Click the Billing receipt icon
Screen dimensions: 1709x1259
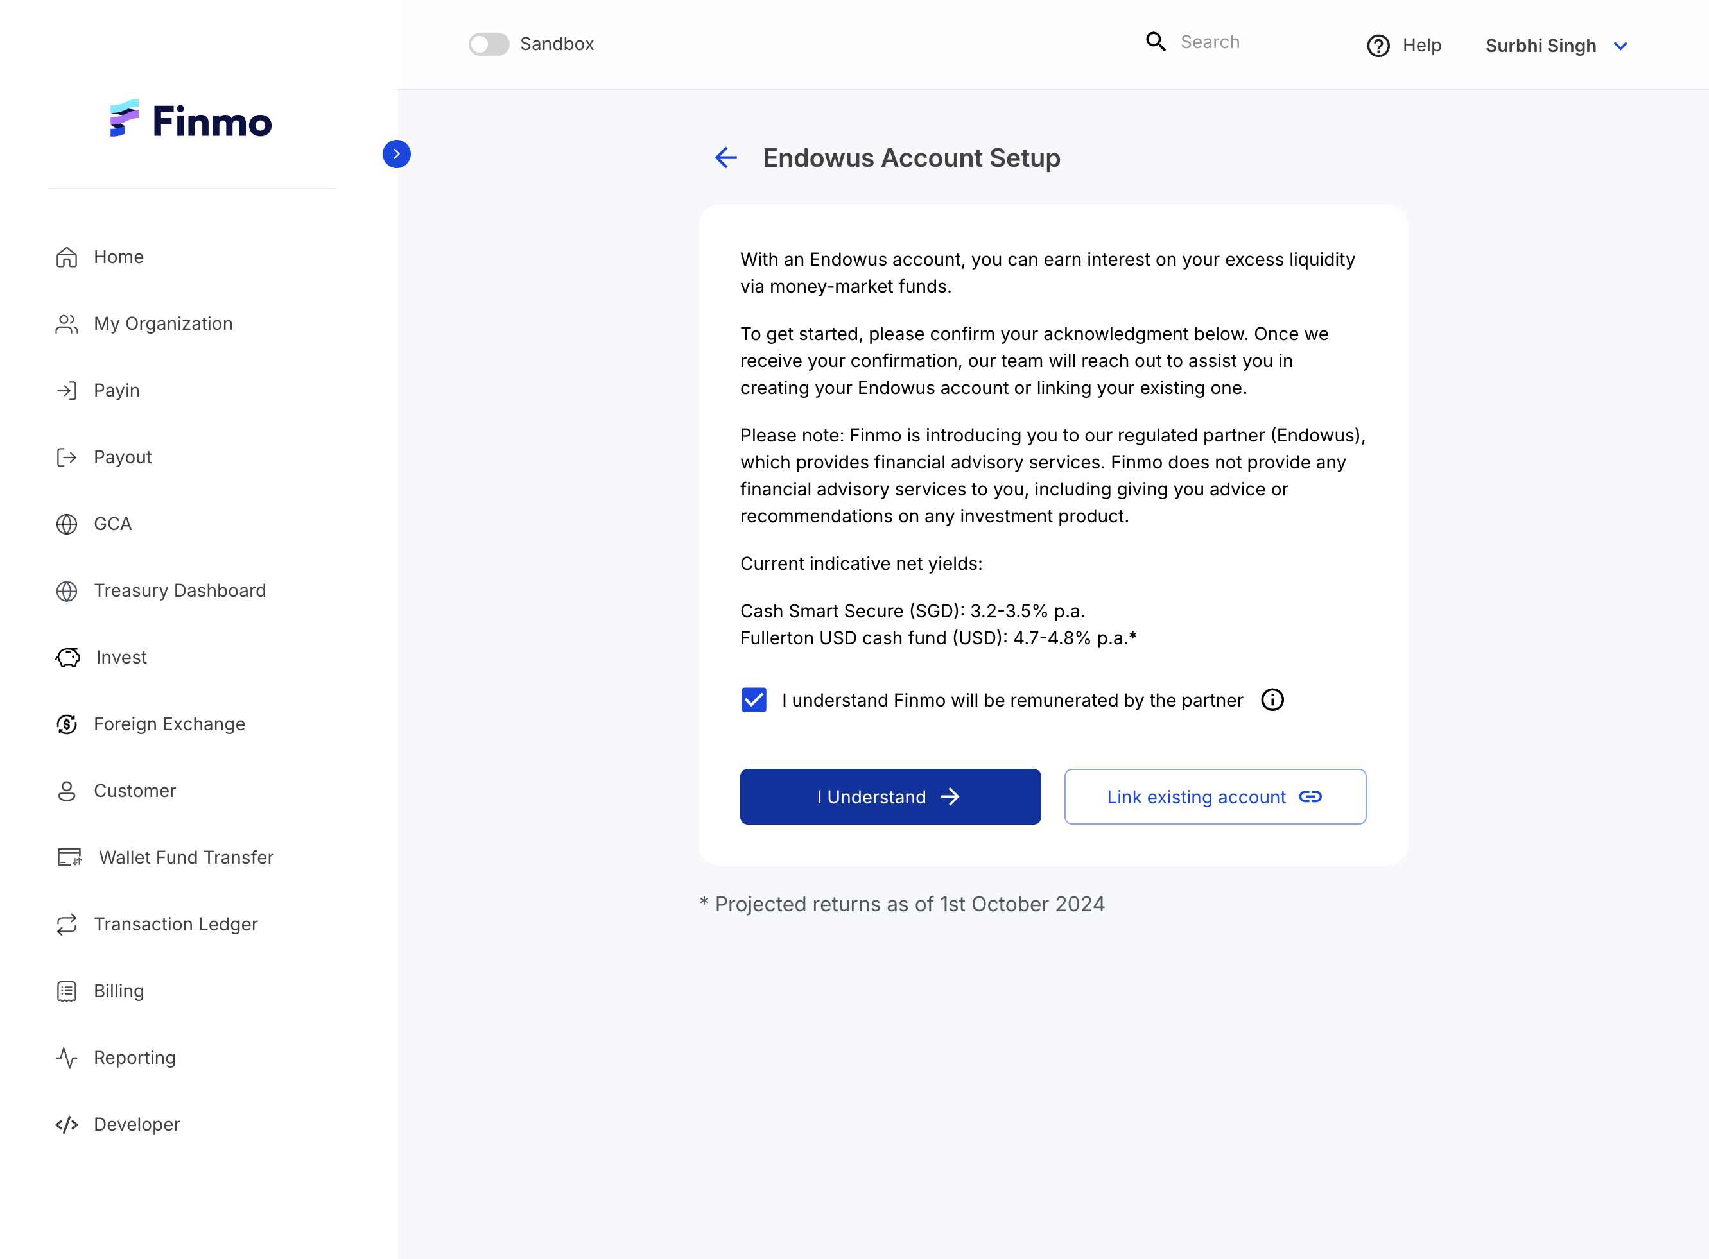pyautogui.click(x=67, y=991)
